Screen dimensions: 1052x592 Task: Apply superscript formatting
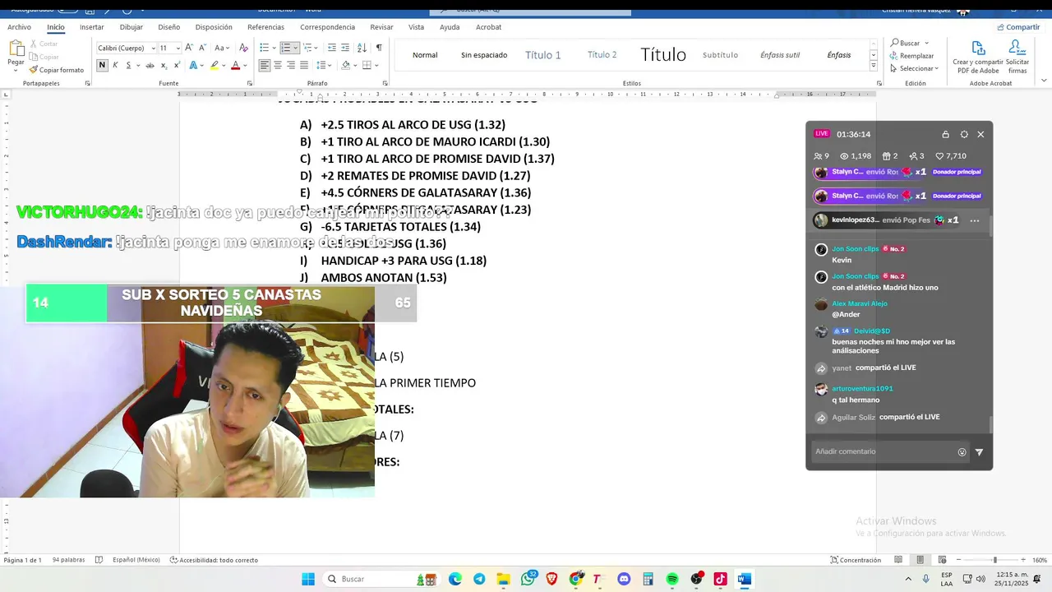tap(177, 65)
